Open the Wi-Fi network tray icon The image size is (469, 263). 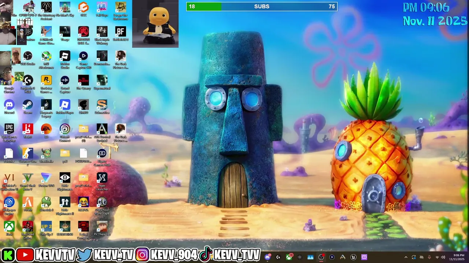point(437,258)
